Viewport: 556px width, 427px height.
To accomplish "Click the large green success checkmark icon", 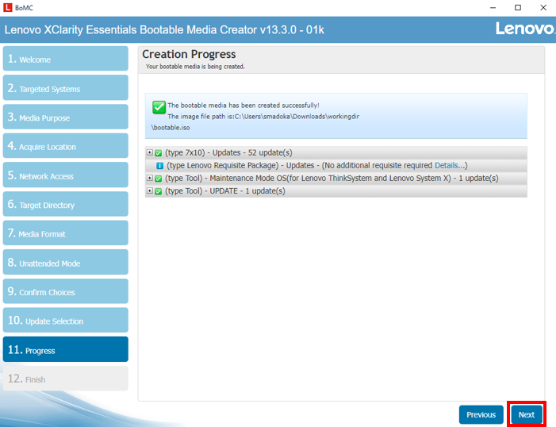I will [x=159, y=107].
